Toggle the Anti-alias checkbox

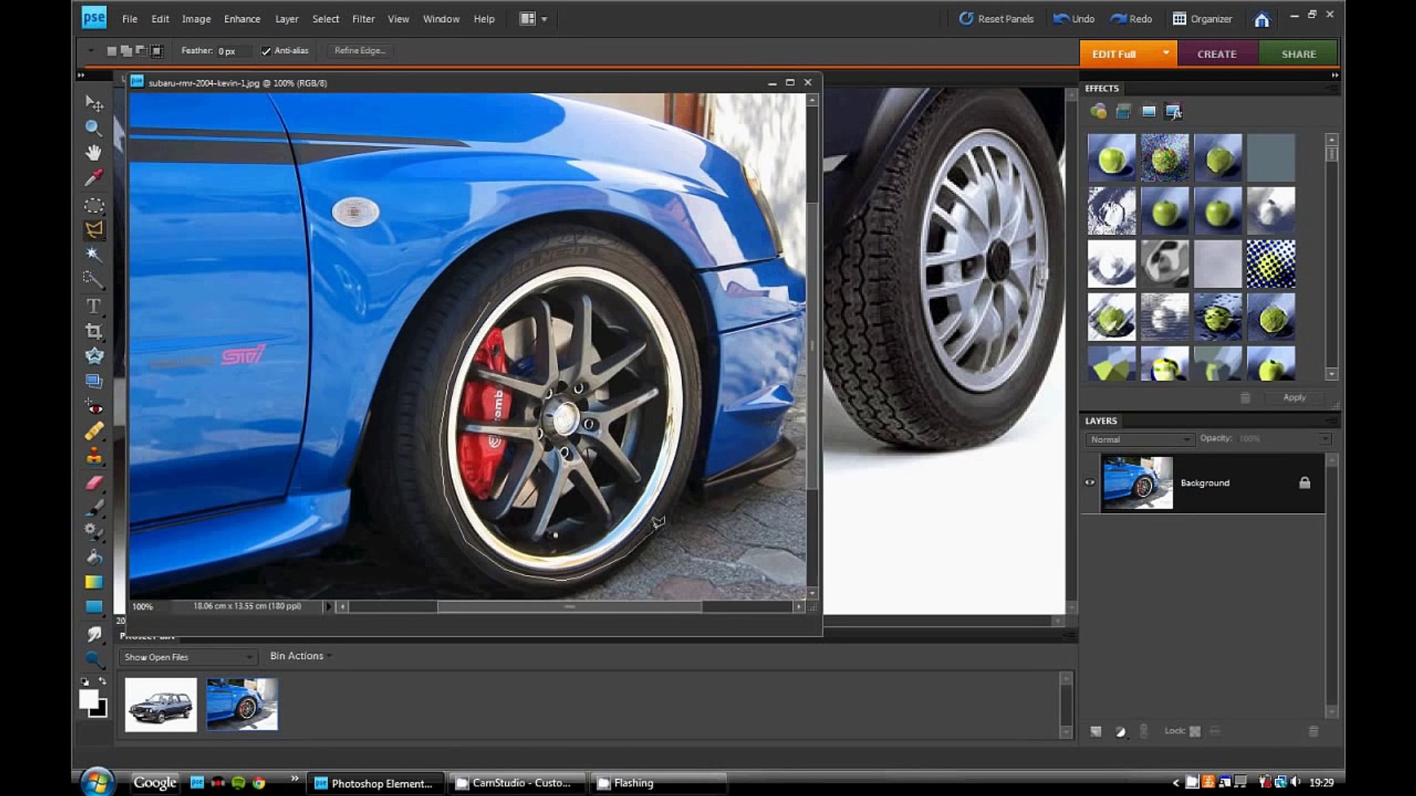point(266,51)
